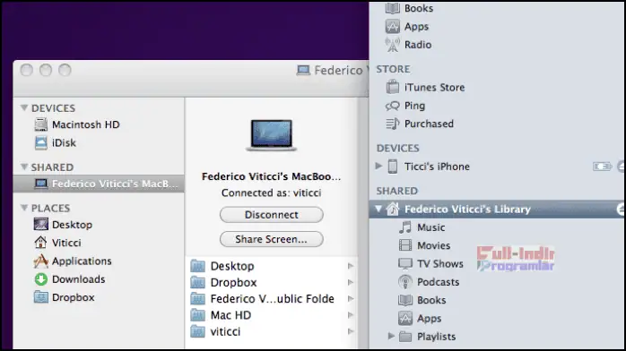Collapse the DEVICES section in Finder sidebar
The height and width of the screenshot is (351, 626).
24,108
